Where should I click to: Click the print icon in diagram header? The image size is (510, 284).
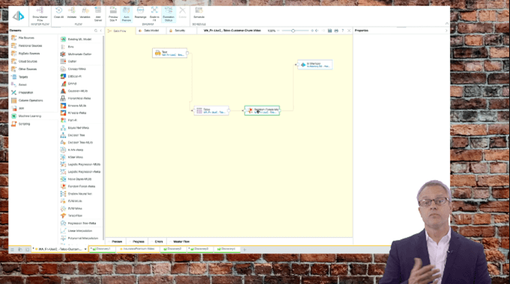coord(336,31)
